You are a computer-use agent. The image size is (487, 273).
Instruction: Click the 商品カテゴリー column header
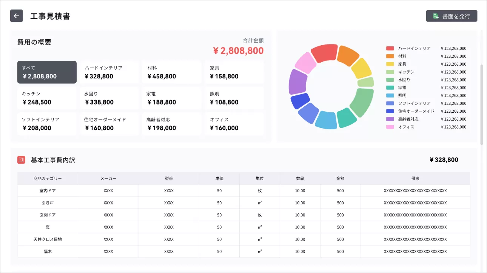tap(48, 178)
